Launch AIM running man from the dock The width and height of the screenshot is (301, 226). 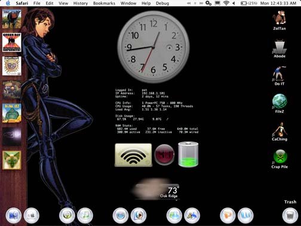[192, 215]
